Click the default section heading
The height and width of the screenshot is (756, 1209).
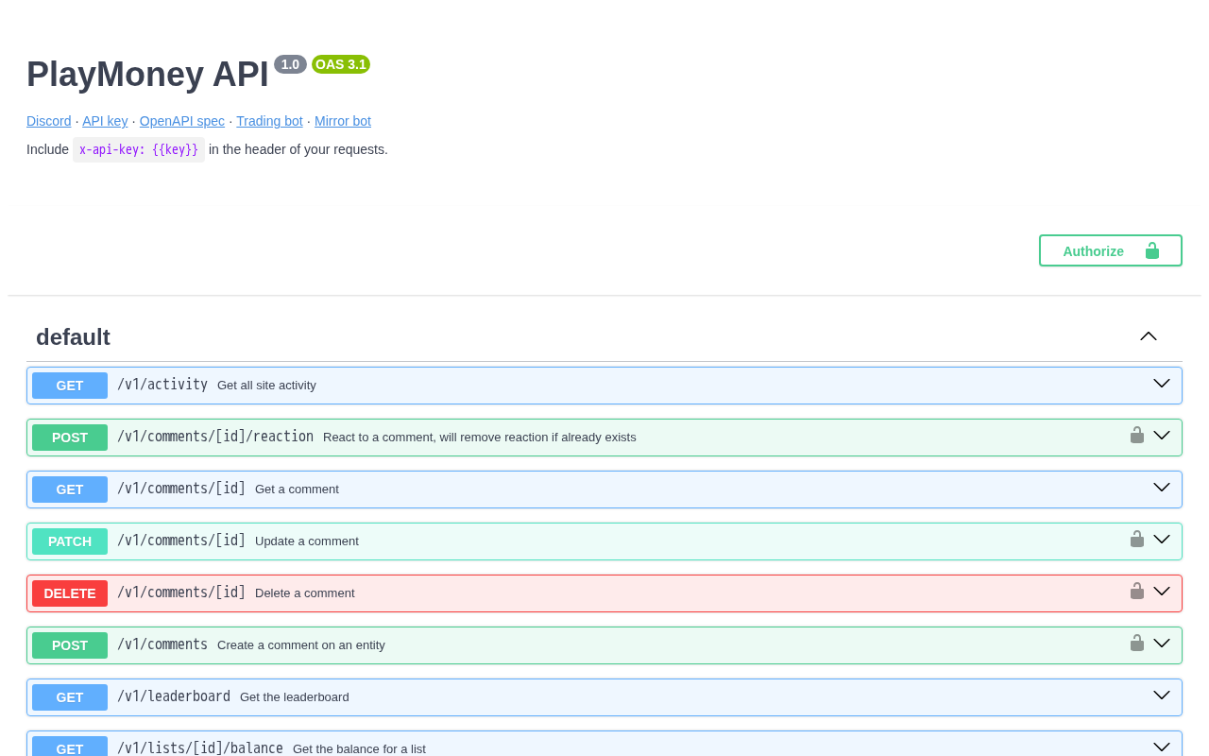tap(73, 337)
